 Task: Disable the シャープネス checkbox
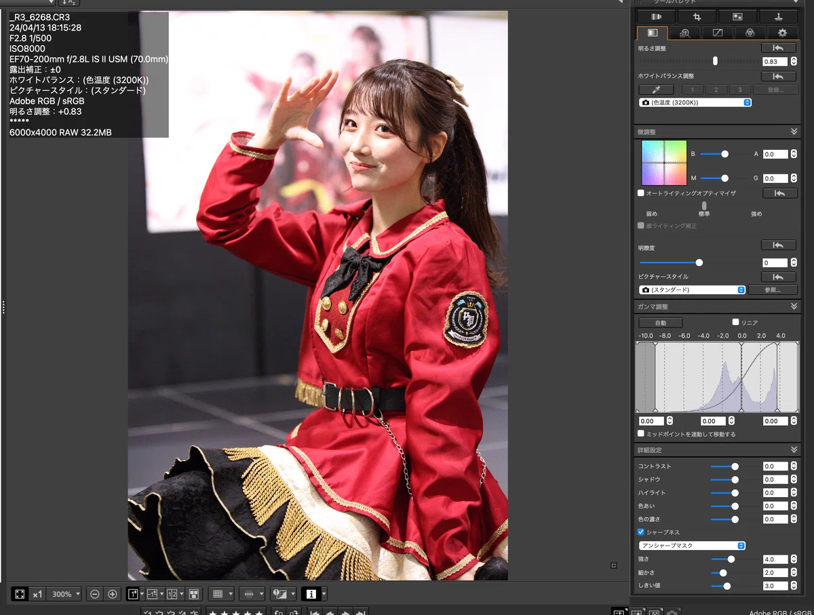coord(641,532)
